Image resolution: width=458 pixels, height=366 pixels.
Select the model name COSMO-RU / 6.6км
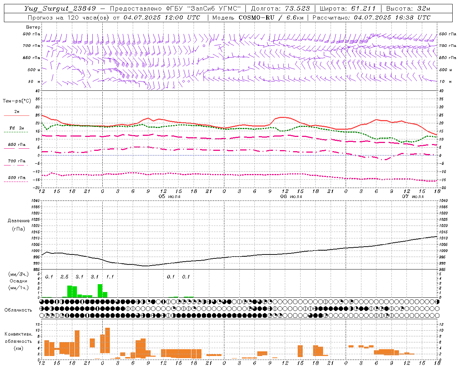coord(271,18)
